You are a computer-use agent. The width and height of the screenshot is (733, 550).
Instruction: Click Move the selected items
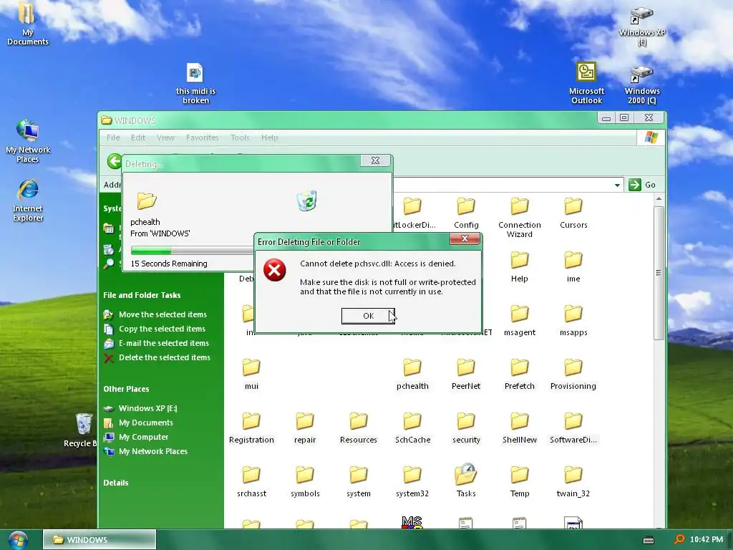pyautogui.click(x=162, y=314)
